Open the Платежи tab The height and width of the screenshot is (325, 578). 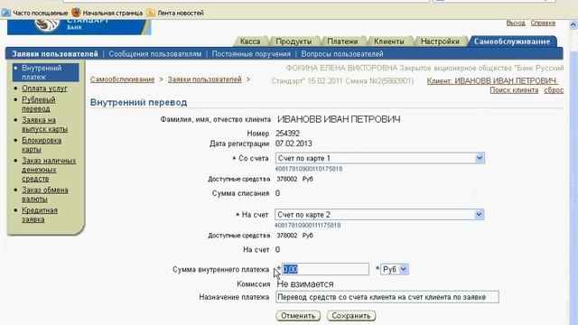click(x=342, y=42)
